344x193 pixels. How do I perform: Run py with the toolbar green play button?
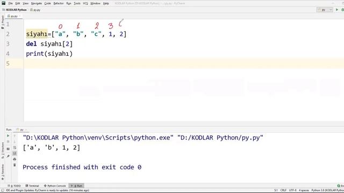(x=337, y=10)
